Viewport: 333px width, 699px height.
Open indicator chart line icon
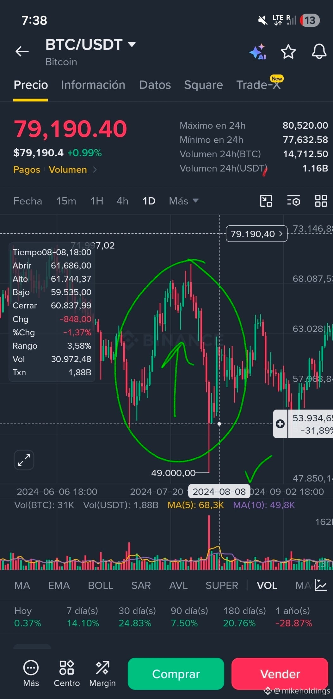321,585
